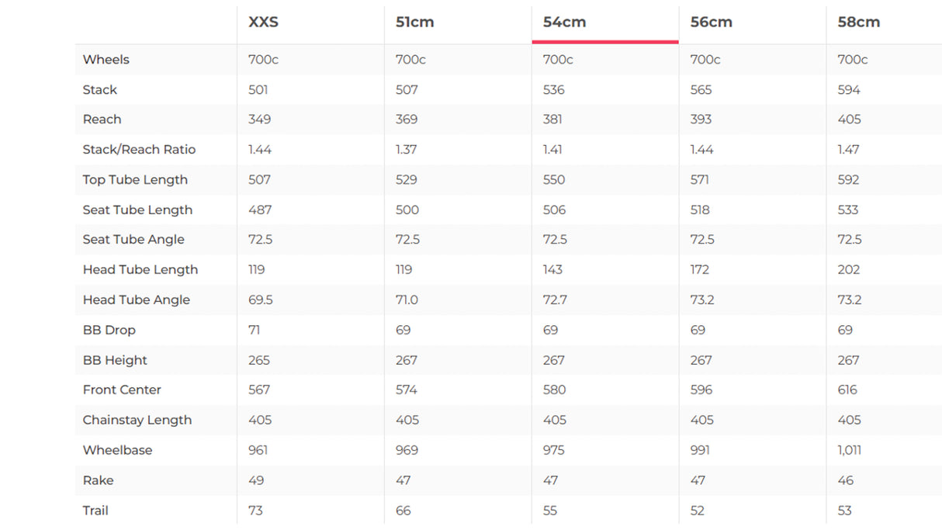The width and height of the screenshot is (942, 530).
Task: Click the Wheels row label
Action: 106,60
